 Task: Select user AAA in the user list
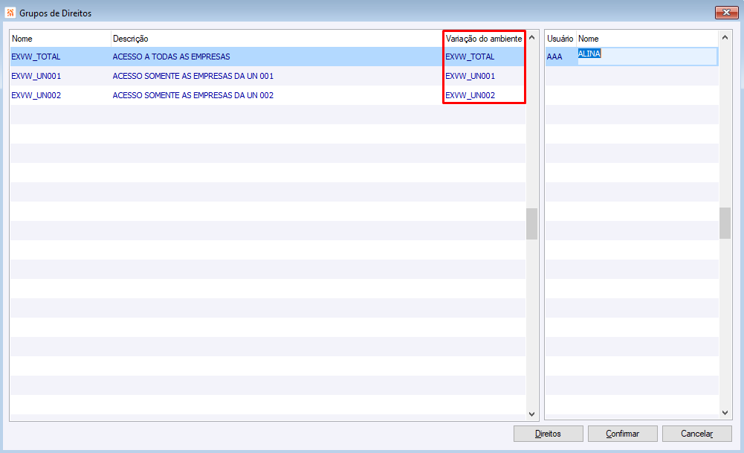pyautogui.click(x=554, y=57)
